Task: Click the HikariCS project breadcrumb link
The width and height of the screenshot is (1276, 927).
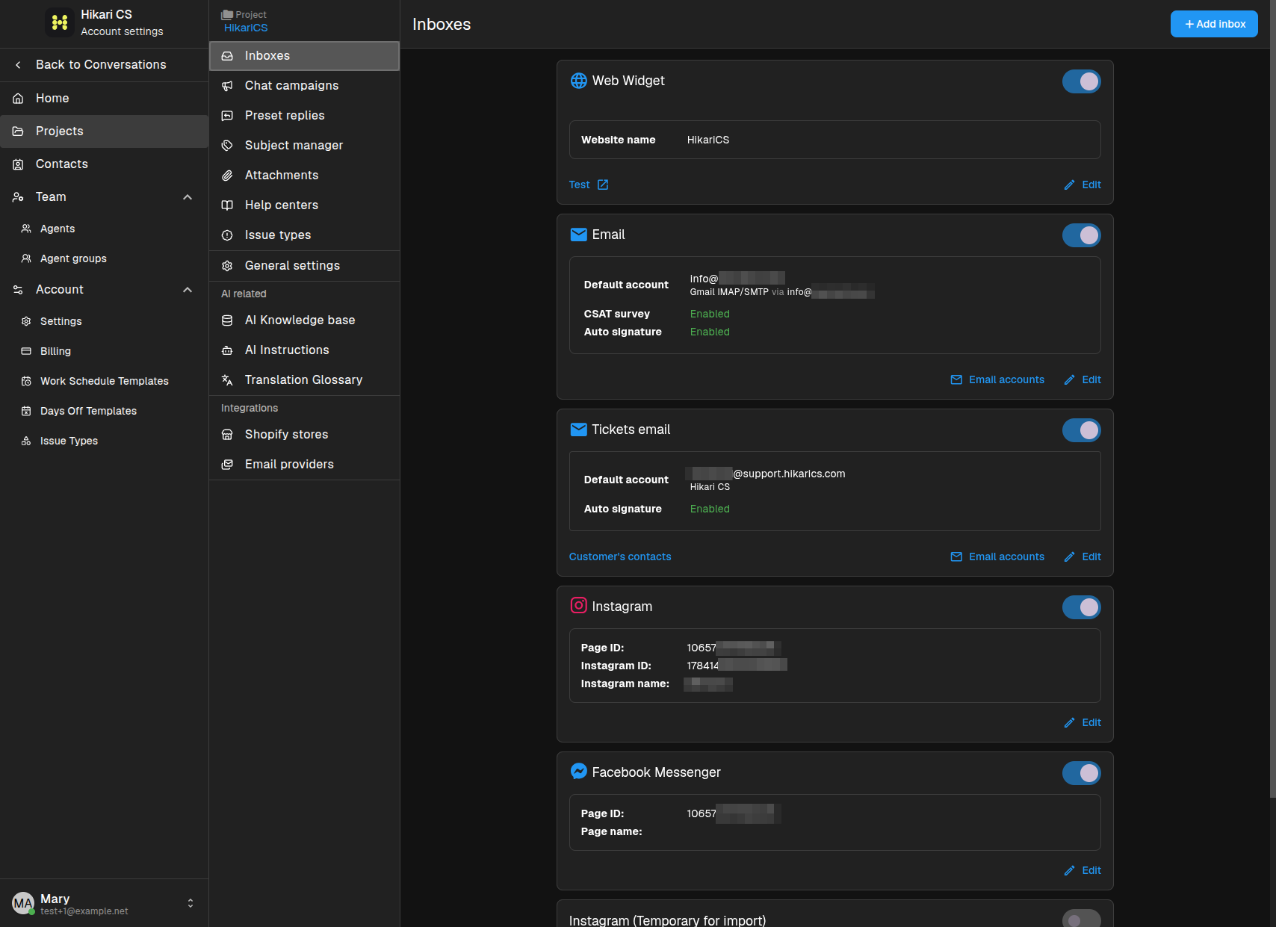Action: coord(246,28)
